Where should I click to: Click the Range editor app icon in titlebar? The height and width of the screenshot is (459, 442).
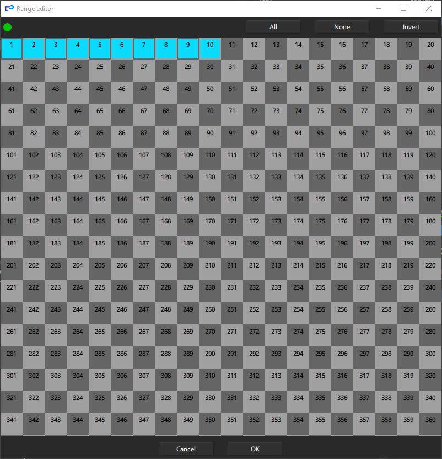(x=10, y=9)
